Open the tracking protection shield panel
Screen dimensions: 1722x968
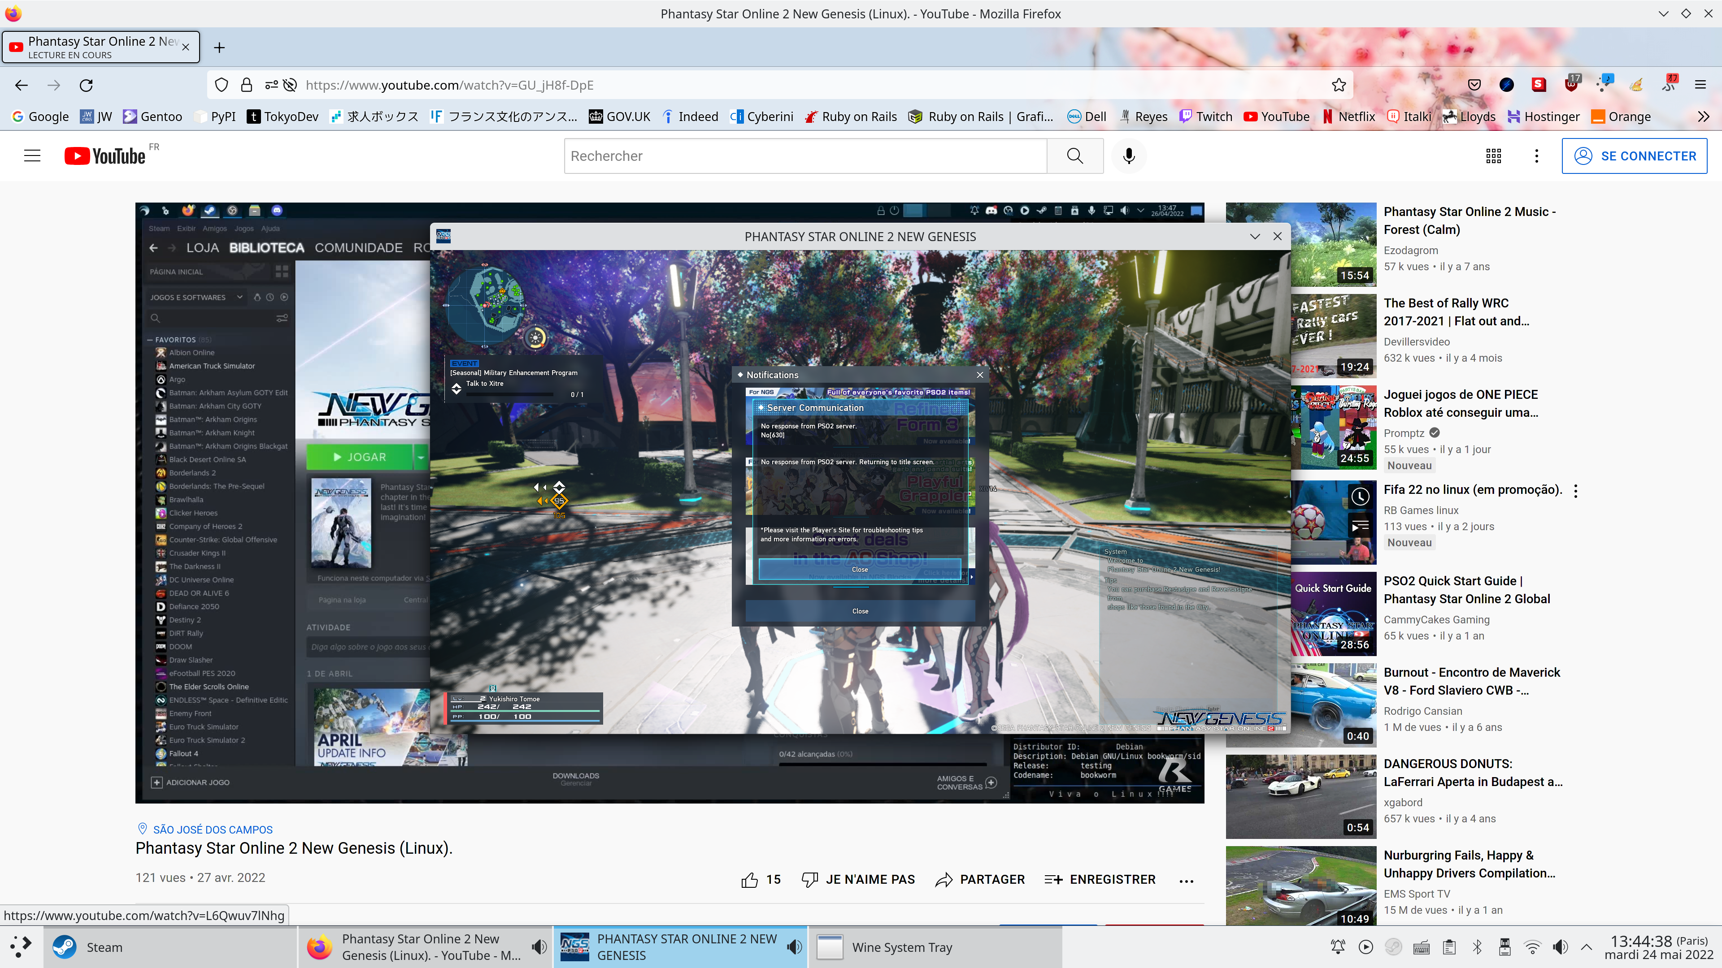[x=221, y=85]
